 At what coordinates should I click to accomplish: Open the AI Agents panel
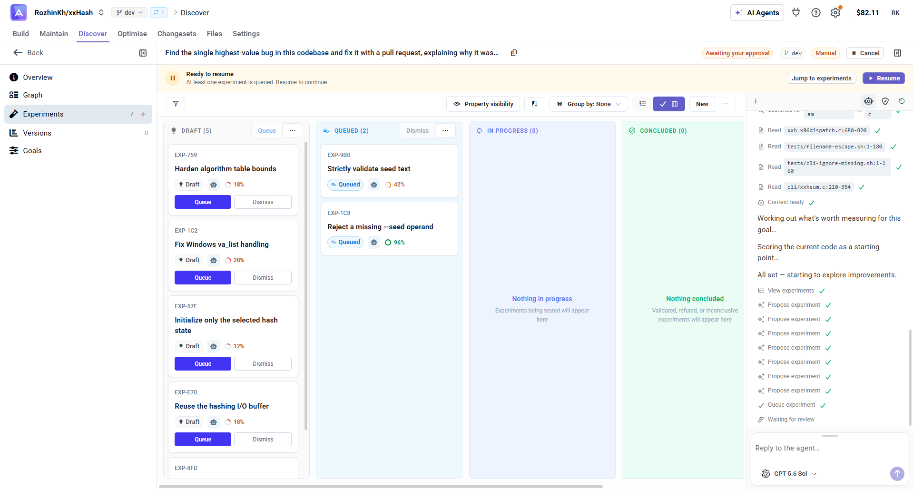click(x=757, y=13)
